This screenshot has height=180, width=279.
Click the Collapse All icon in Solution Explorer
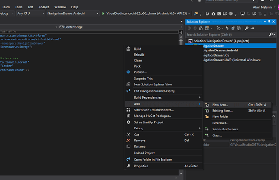click(233, 28)
